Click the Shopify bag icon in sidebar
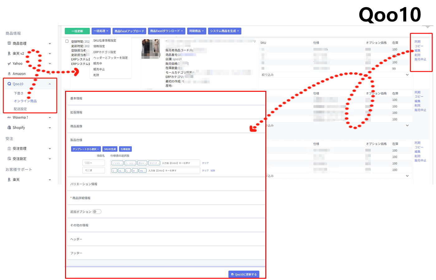Viewport: 436px width, 280px height. pos(9,128)
